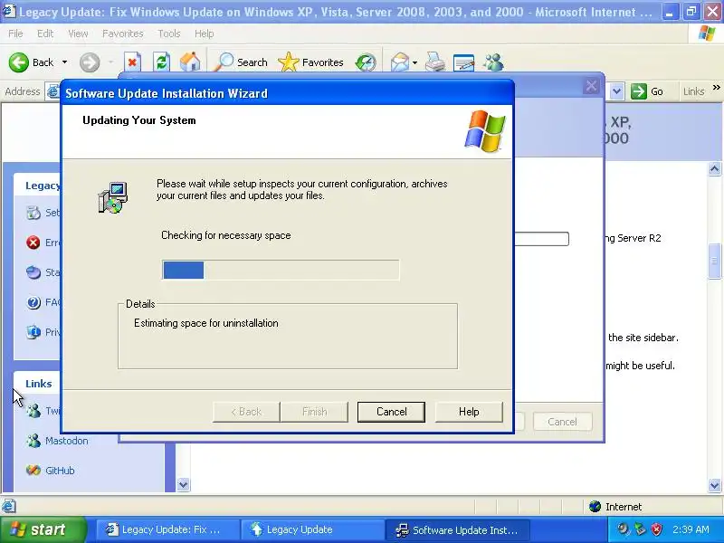Click Cancel in the Software Update wizard
Viewport: 724px width, 543px height.
pos(391,412)
